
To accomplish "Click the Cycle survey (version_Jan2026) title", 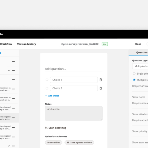I will pyautogui.click(x=80, y=44).
